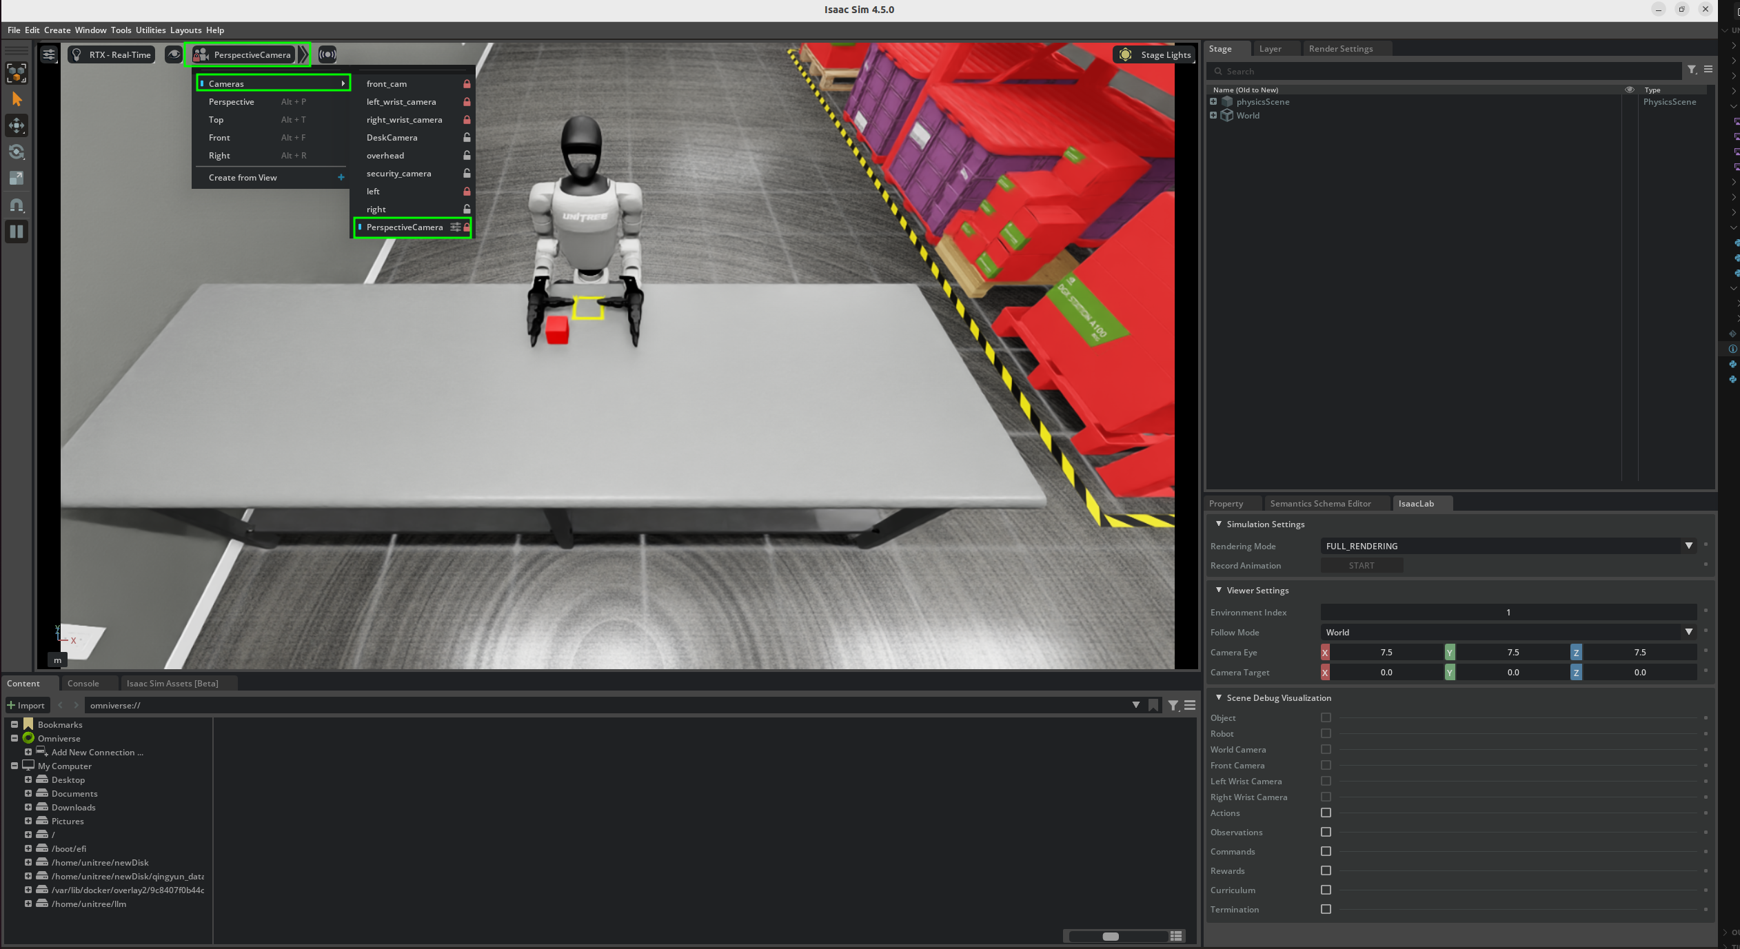Select security_camera from the camera list
The width and height of the screenshot is (1740, 949).
pyautogui.click(x=398, y=174)
